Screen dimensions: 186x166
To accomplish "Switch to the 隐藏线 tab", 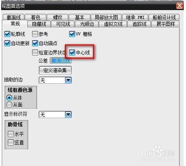I will click(39, 24).
